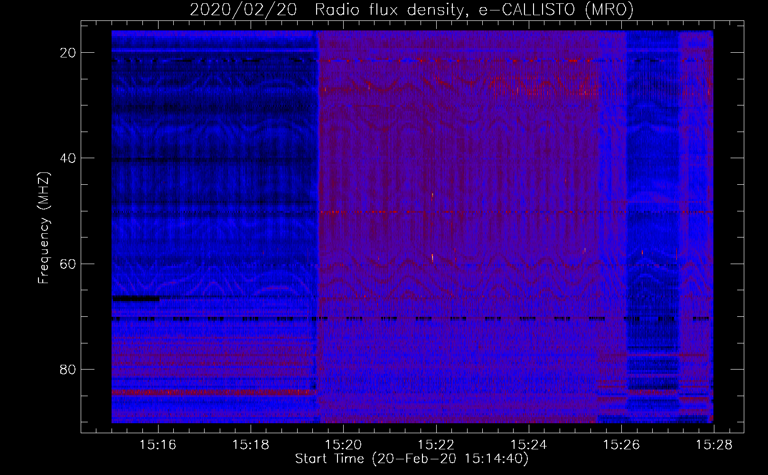Click the "Frequency (MHZ)" axis label
The height and width of the screenshot is (475, 768).
[44, 228]
